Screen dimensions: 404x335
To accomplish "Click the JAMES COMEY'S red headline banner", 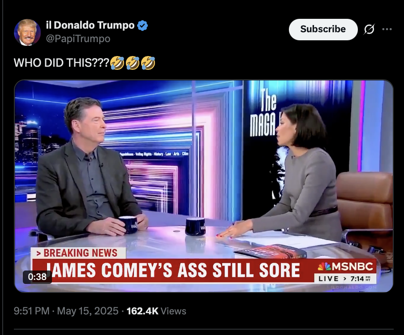I will [x=173, y=271].
